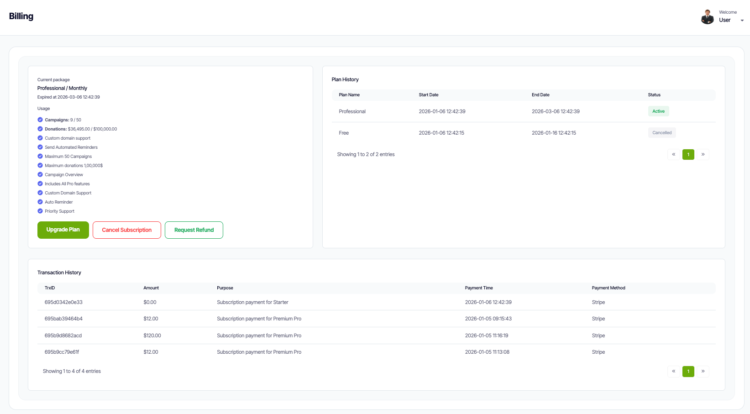Screen dimensions: 750x414
Task: Click the checkmark icon next to Donations
Action: coord(40,129)
